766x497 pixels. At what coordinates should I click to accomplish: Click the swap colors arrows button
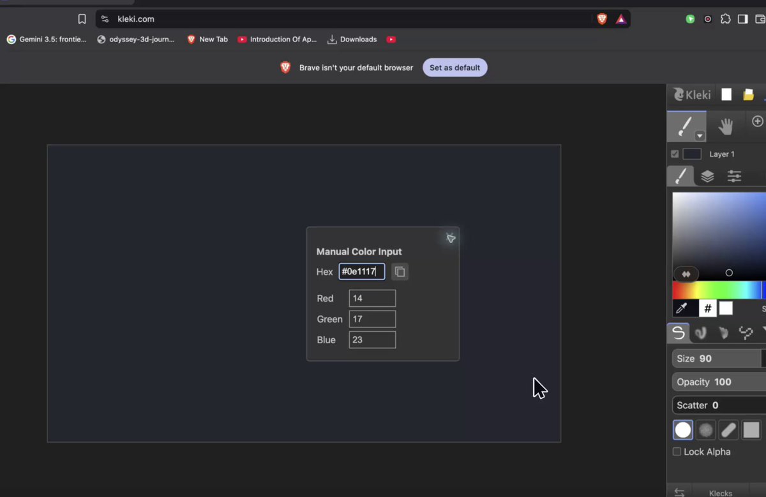[x=686, y=274]
